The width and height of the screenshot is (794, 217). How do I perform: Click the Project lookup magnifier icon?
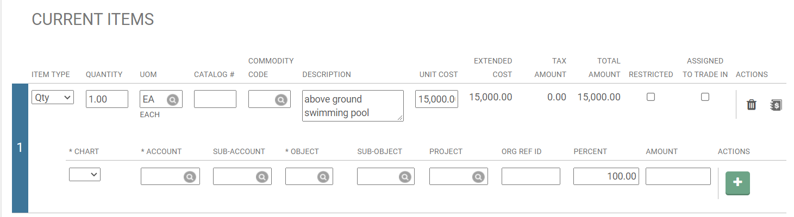478,177
